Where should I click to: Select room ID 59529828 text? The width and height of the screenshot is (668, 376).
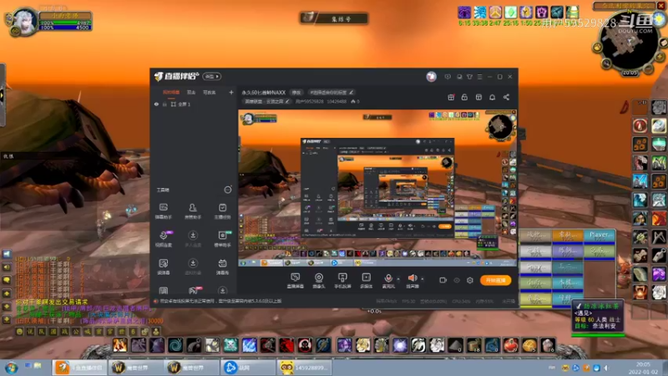pyautogui.click(x=309, y=101)
